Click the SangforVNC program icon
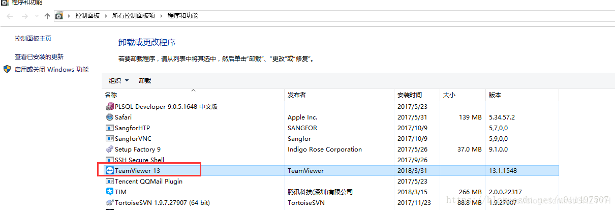The image size is (615, 210). pyautogui.click(x=109, y=139)
